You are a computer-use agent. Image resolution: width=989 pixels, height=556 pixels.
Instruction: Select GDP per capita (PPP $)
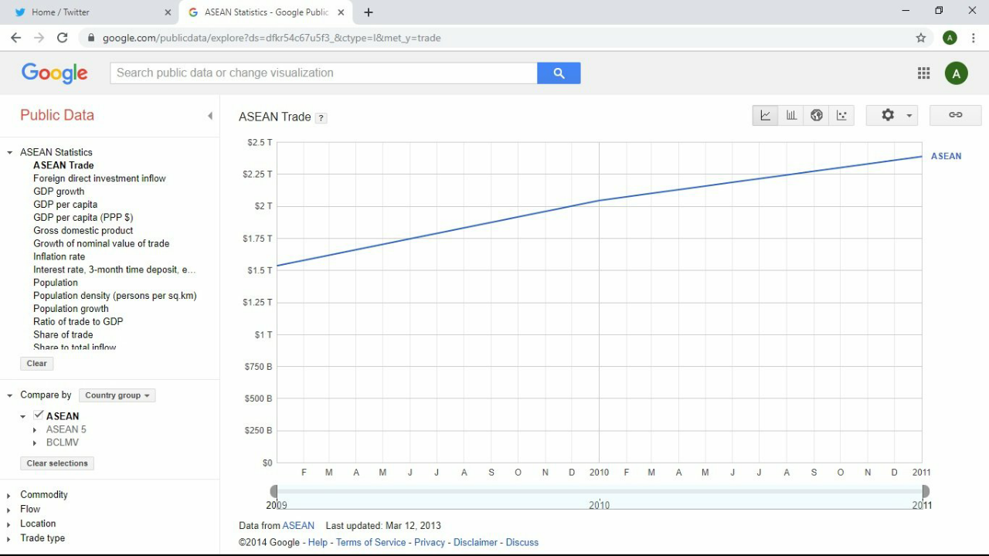point(83,218)
